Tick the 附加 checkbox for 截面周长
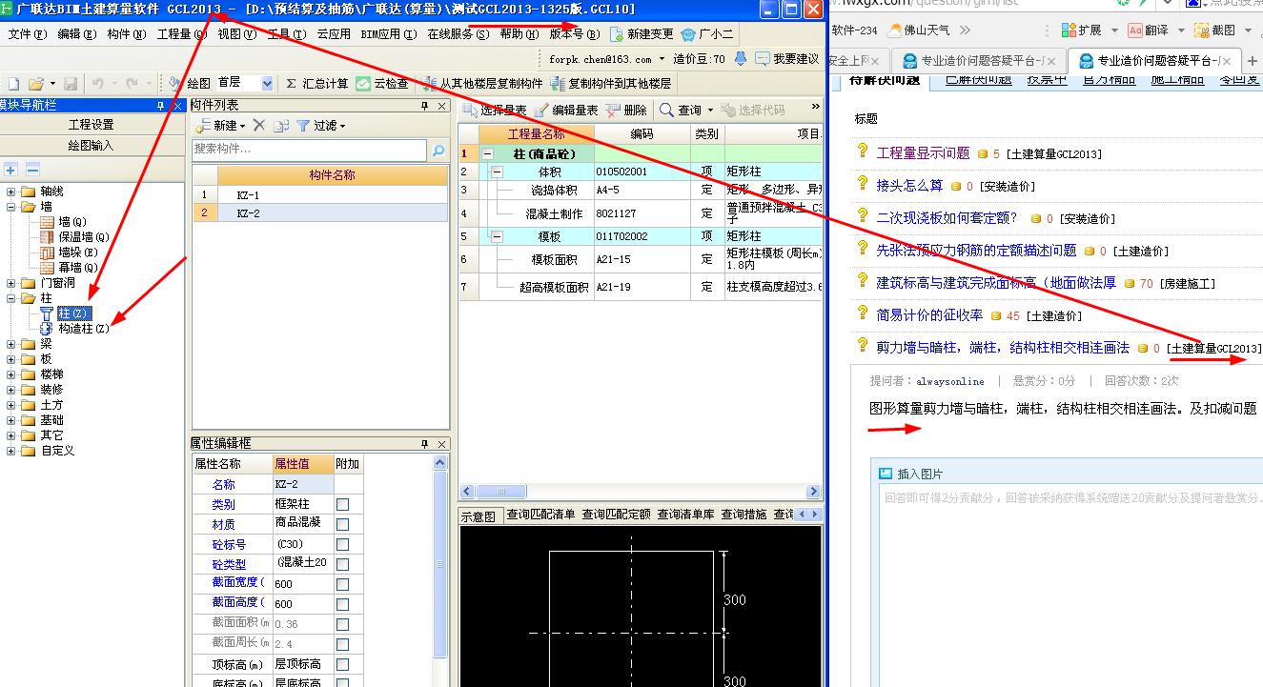Viewport: 1263px width, 687px height. [343, 644]
